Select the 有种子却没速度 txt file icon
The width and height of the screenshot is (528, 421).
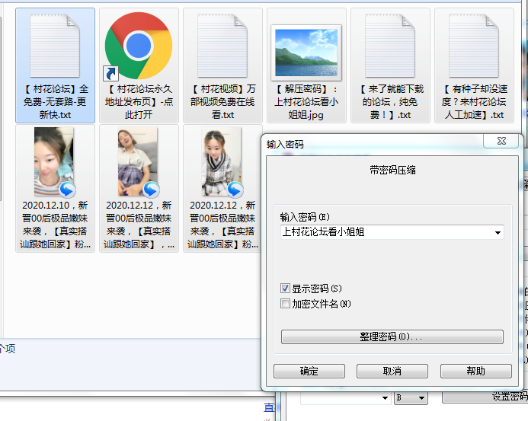[473, 47]
